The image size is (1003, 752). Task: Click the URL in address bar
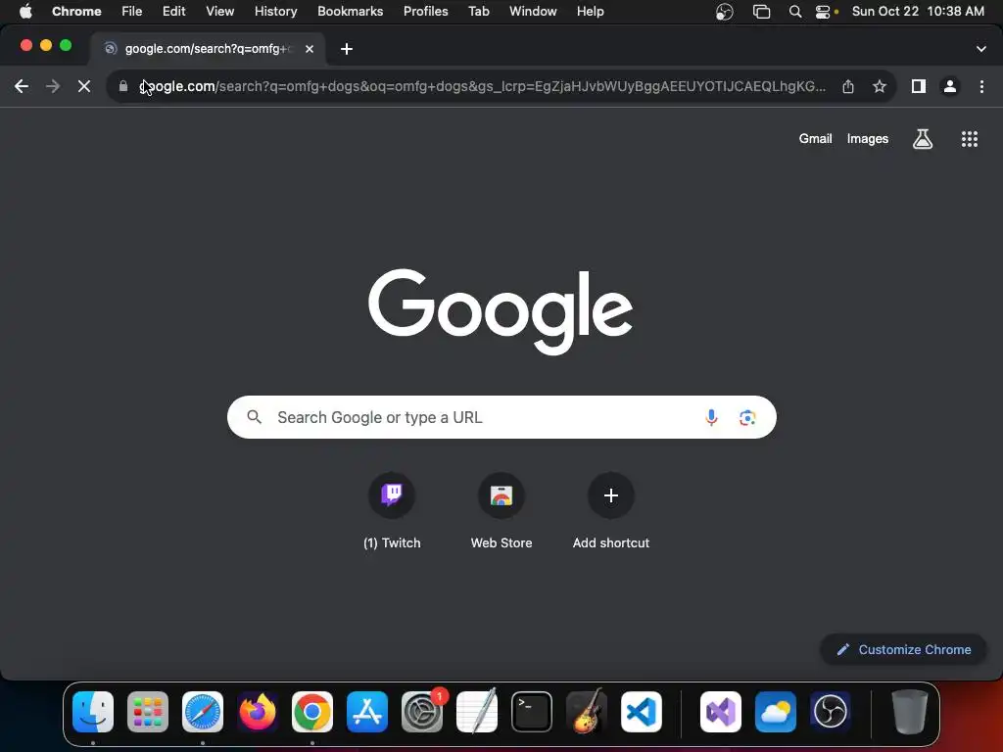(482, 86)
